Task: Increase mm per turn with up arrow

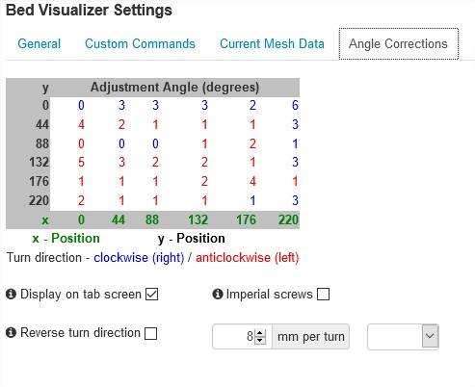Action: [260, 333]
